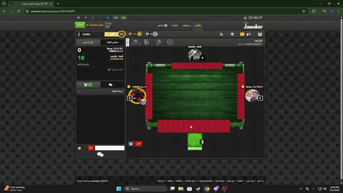Visit Jawaker's Facebook icon
The height and width of the screenshot is (193, 343).
pyautogui.click(x=100, y=18)
